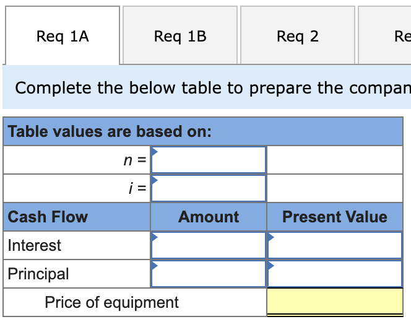Click triangle marker on Interest Amount cell
411x327 pixels.
pos(155,237)
